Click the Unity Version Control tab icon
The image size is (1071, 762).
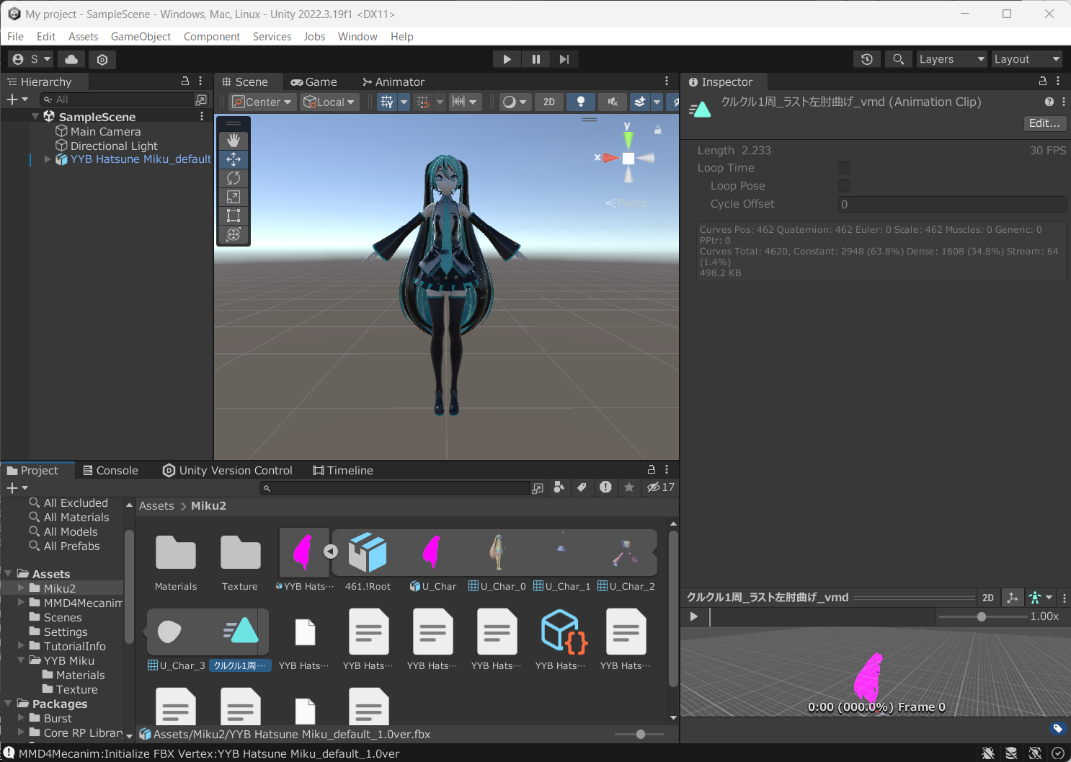click(x=169, y=470)
